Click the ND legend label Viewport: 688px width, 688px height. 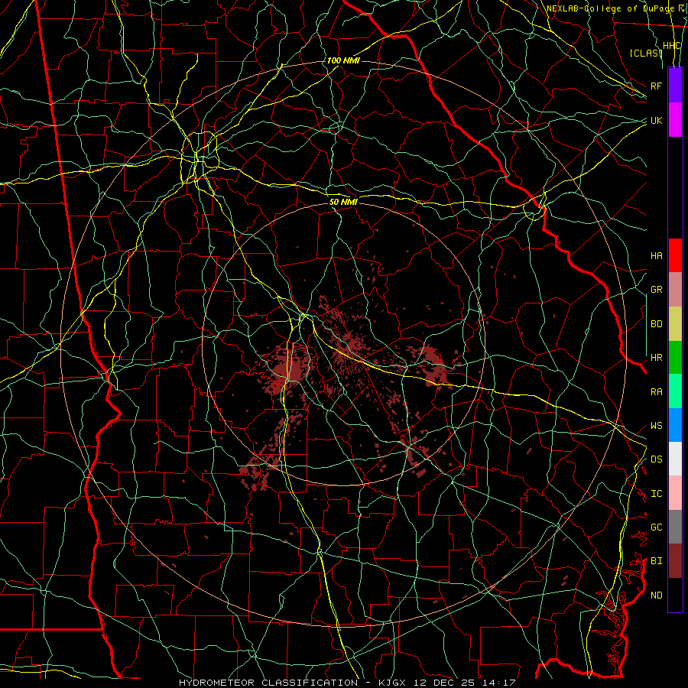pyautogui.click(x=656, y=596)
